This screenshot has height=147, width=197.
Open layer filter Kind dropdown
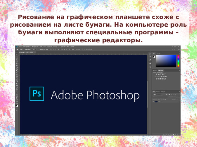coord(158,95)
